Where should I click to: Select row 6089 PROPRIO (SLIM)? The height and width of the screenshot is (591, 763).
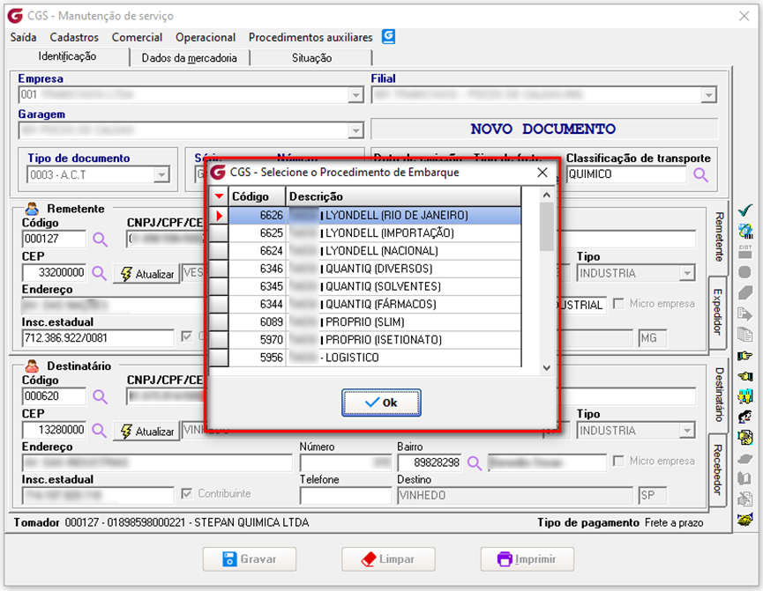[375, 322]
